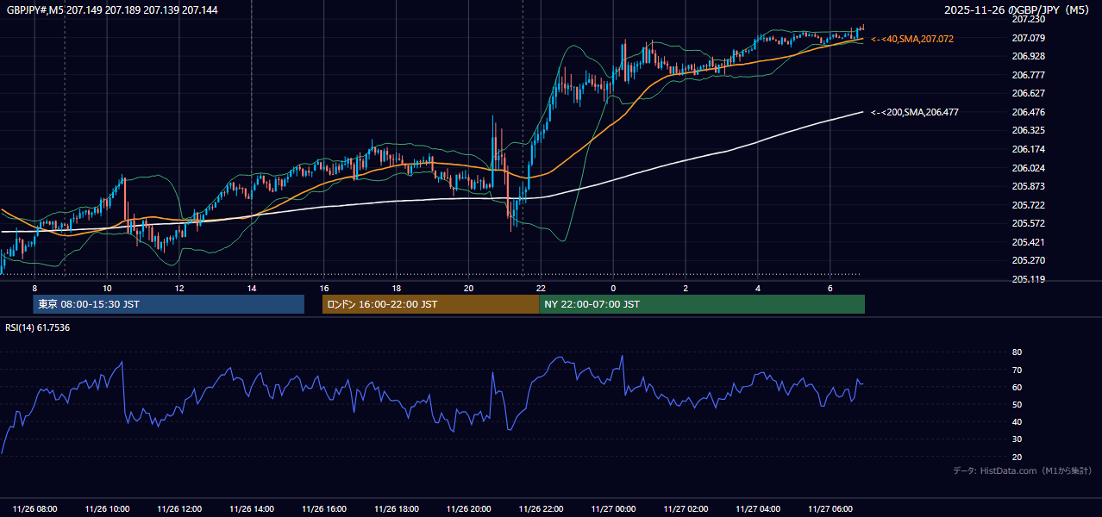Click hour label 0 on price chart axis
Viewport: 1102px width, 517px height.
(613, 288)
